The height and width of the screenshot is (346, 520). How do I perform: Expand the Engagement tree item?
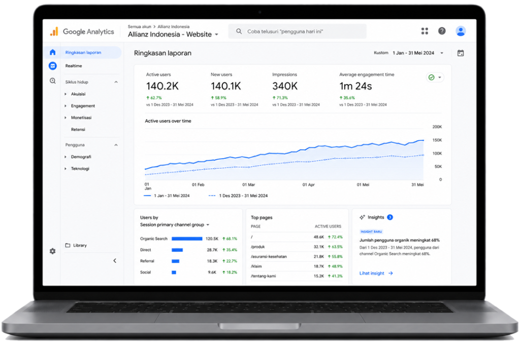[66, 106]
